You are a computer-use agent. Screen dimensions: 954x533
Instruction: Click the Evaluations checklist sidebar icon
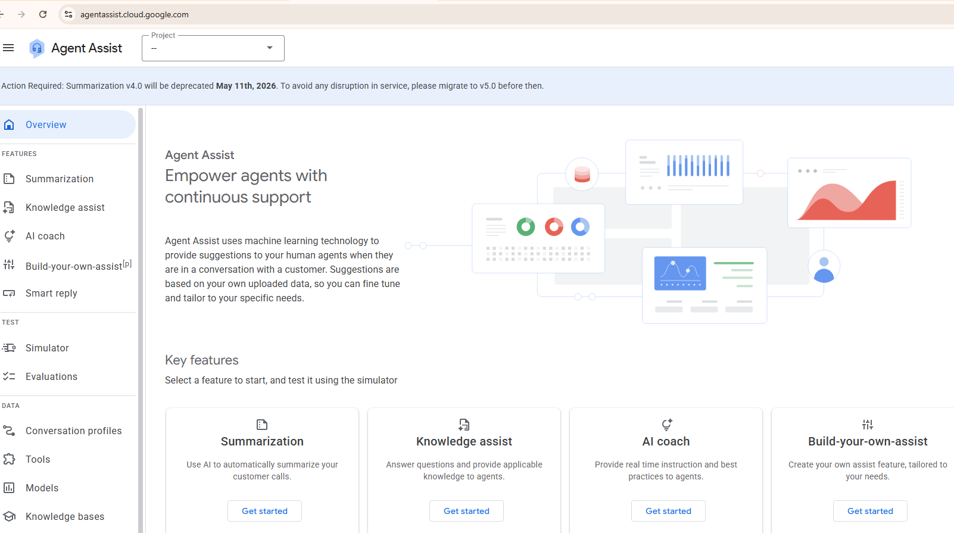[9, 376]
